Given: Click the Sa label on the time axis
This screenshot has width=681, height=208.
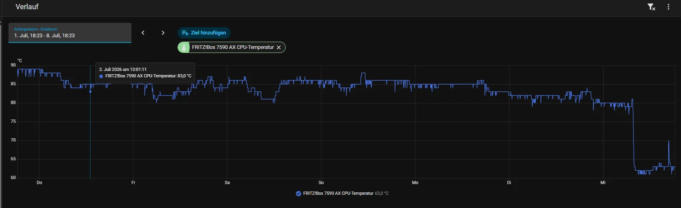Looking at the screenshot, I should (227, 183).
